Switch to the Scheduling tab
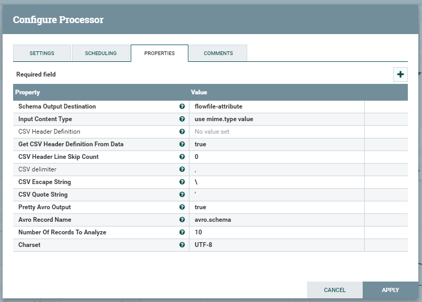The height and width of the screenshot is (302, 422). click(101, 53)
